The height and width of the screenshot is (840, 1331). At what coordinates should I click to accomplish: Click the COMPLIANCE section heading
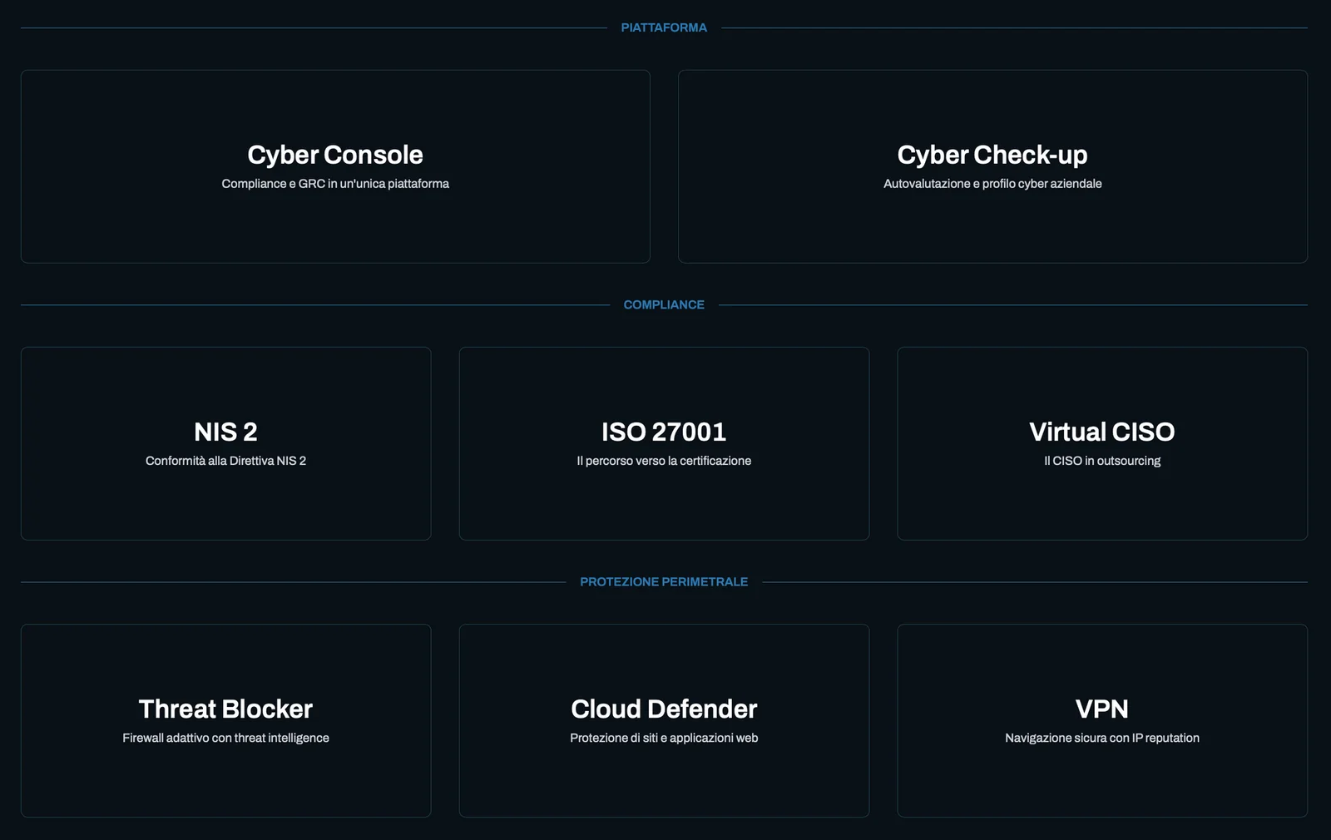[664, 304]
